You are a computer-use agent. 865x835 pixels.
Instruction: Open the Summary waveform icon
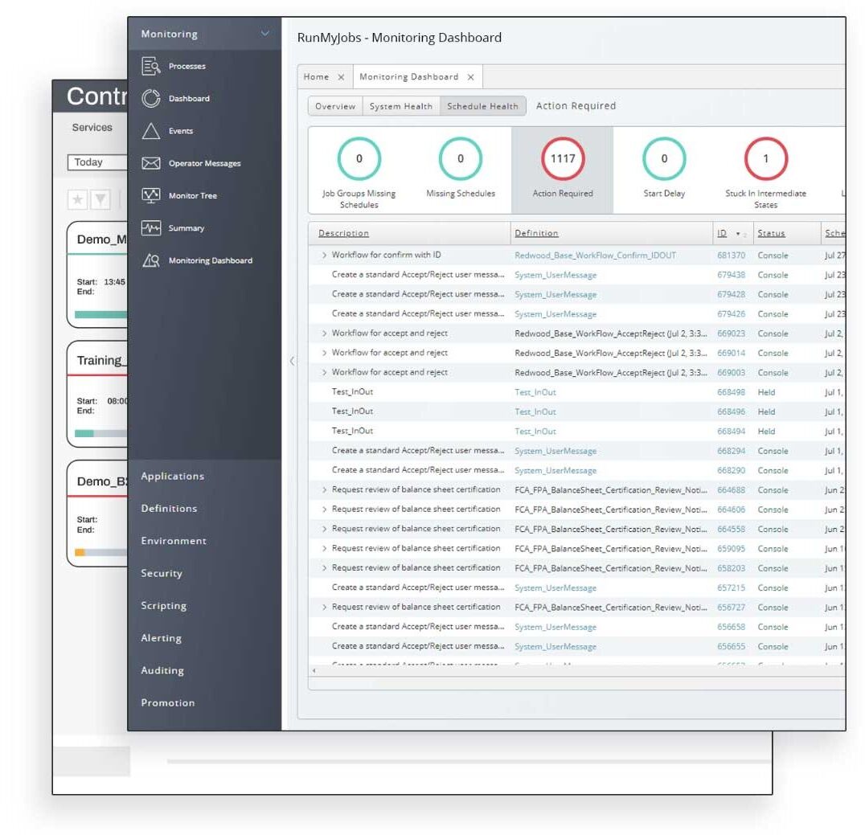[151, 228]
